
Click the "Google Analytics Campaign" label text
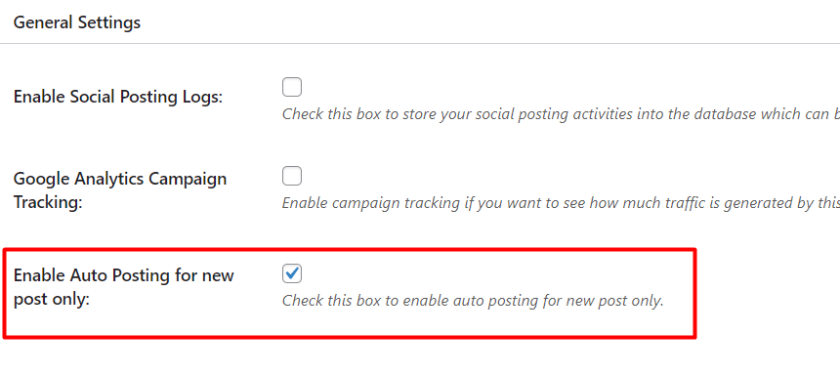tap(120, 179)
